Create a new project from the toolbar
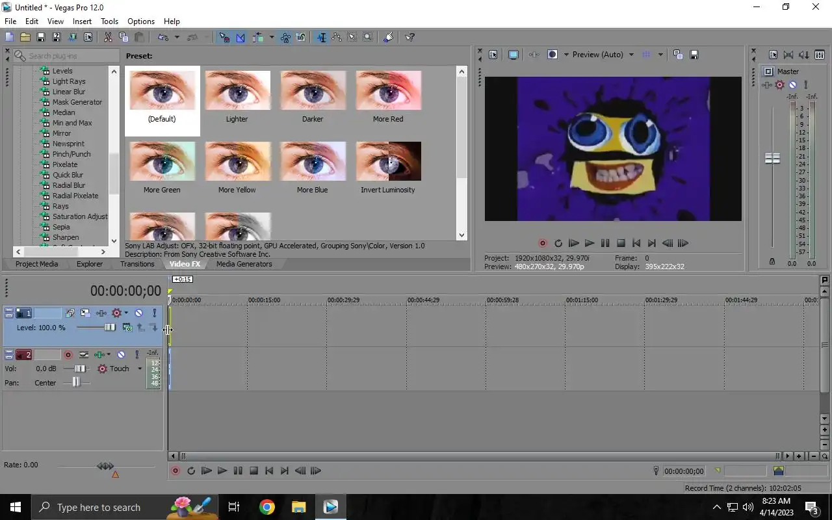 (9, 38)
